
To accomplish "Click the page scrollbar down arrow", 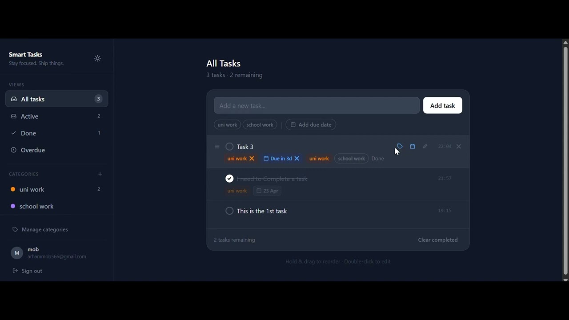I will 565,280.
